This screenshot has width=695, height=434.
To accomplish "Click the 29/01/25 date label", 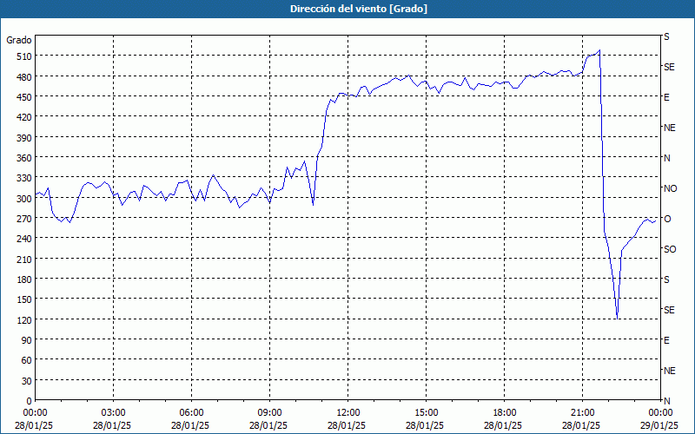I will tap(660, 425).
